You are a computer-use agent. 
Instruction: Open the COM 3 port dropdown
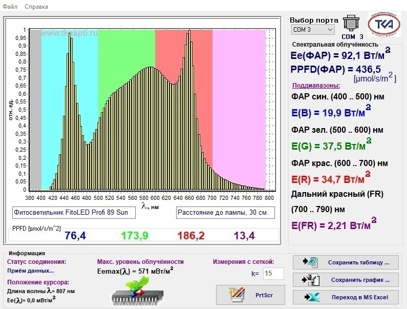pyautogui.click(x=313, y=30)
